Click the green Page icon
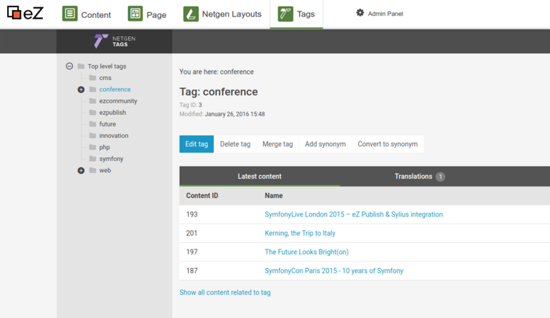This screenshot has height=318, width=550. pyautogui.click(x=135, y=14)
